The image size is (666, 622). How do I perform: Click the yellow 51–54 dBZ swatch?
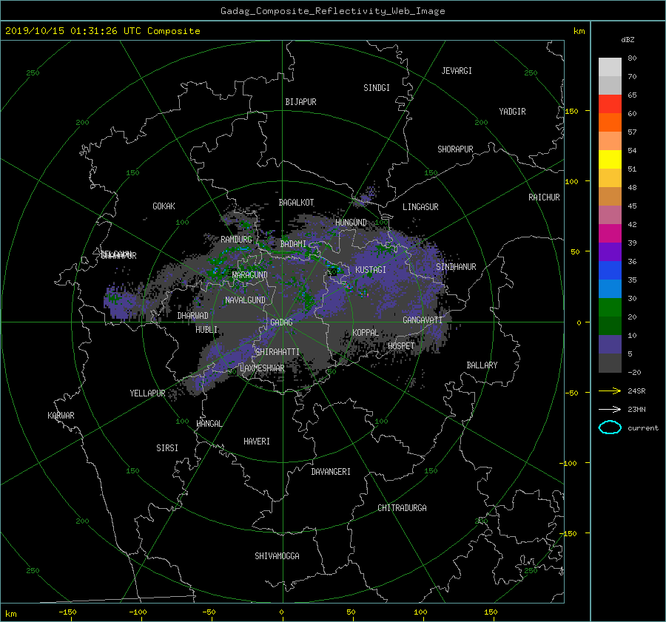point(610,160)
